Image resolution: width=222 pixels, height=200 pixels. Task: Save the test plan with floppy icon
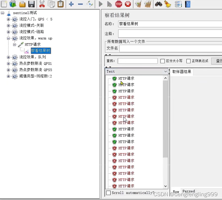coord(32,4)
